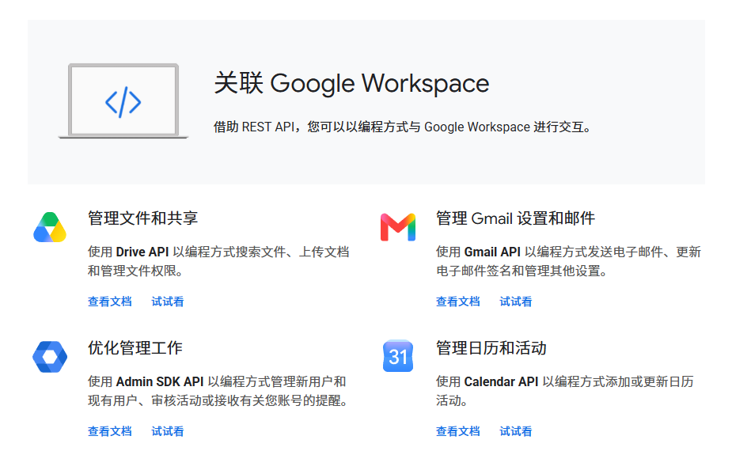Viewport: 732px width, 474px height.
Task: Click the Google Admin hexagon icon
Action: [50, 357]
